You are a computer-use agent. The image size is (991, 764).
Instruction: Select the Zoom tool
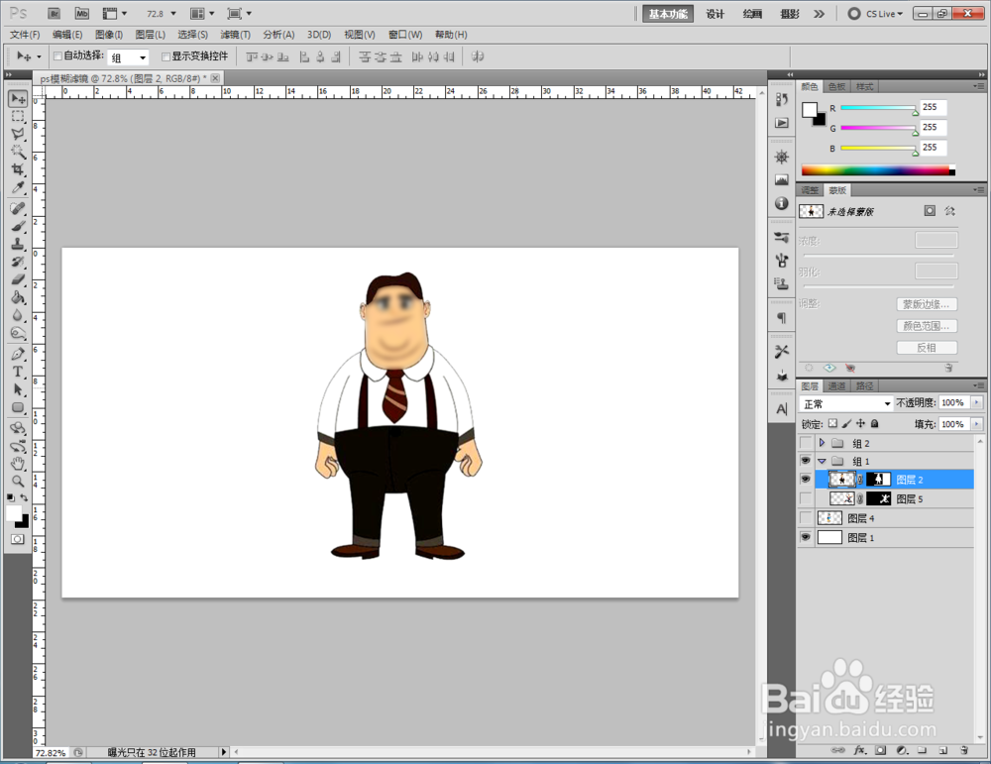[18, 482]
